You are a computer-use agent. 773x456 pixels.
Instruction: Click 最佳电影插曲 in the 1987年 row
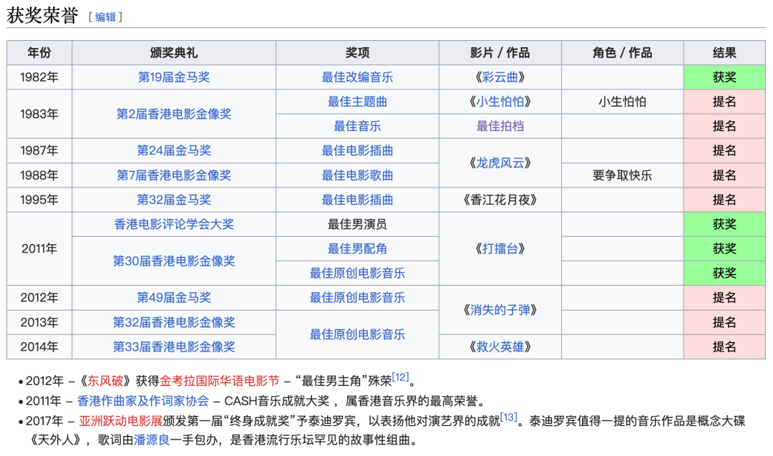pyautogui.click(x=357, y=150)
